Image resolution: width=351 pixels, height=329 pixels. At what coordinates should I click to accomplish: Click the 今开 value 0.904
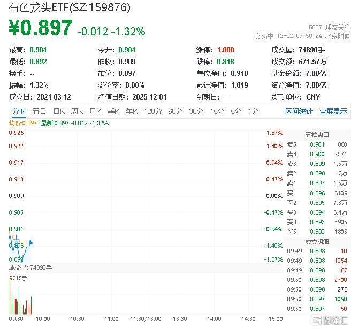pyautogui.click(x=127, y=50)
